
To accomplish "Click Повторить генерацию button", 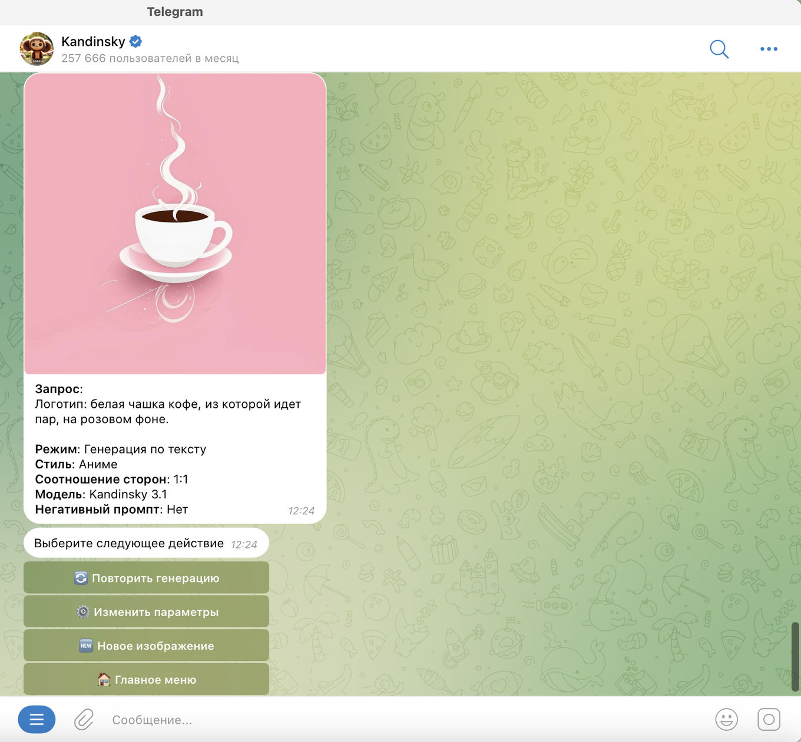I will click(146, 578).
